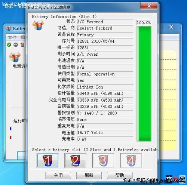Click the 完全充电容量 73339 mWh value
The height and width of the screenshot is (185, 187).
(x=105, y=100)
